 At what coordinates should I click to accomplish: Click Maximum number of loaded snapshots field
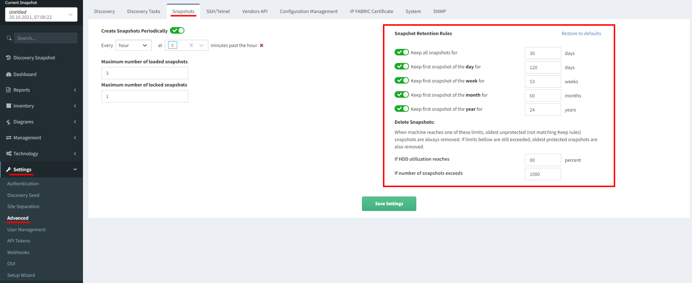[x=145, y=73]
